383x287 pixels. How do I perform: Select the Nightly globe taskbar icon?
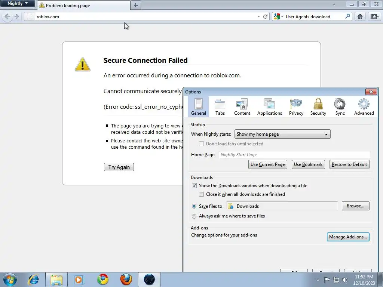coord(149,280)
